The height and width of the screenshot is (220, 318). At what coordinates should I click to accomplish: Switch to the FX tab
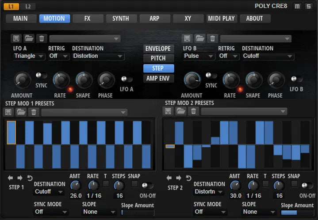point(87,19)
